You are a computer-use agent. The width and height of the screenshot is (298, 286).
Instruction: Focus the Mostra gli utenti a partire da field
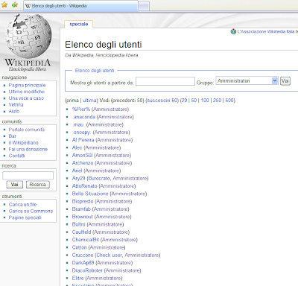(165, 81)
